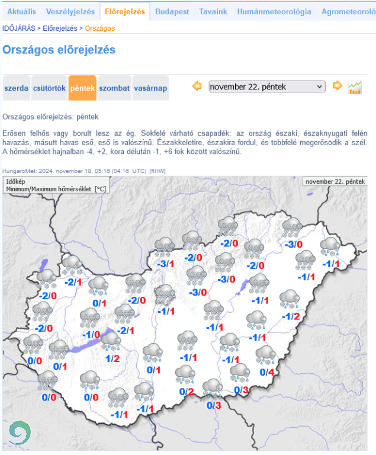This screenshot has height=455, width=376.
Task: Open the Budapest menu tab
Action: [173, 12]
